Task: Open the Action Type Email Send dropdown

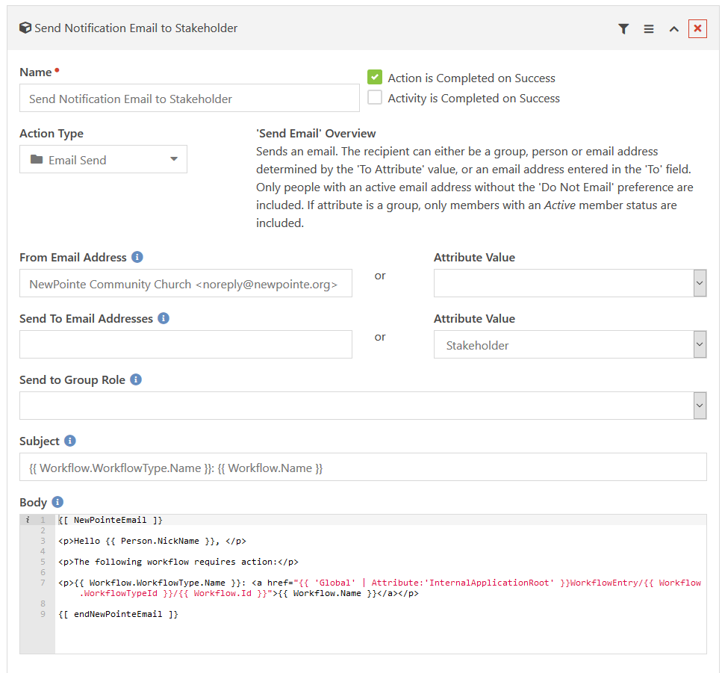Action: pyautogui.click(x=103, y=160)
